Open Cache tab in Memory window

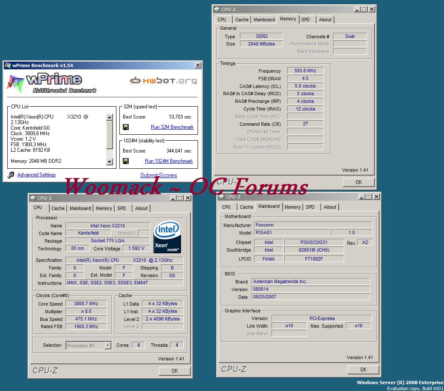pyautogui.click(x=242, y=20)
